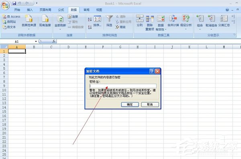Expand the 全部刷新 dropdown arrow
The height and width of the screenshot is (159, 241).
(60, 29)
